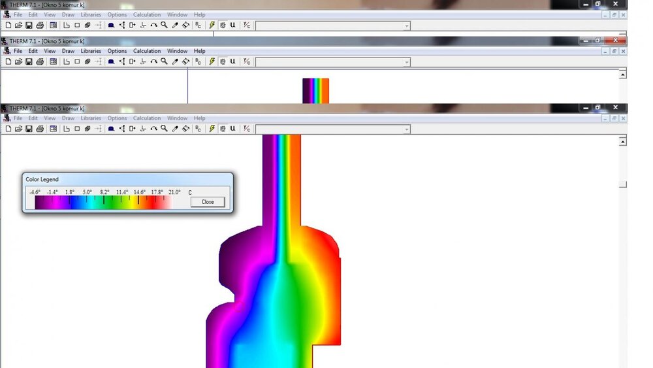Open the Calculation menu in the lowest menu bar
The width and height of the screenshot is (653, 368).
pyautogui.click(x=147, y=118)
